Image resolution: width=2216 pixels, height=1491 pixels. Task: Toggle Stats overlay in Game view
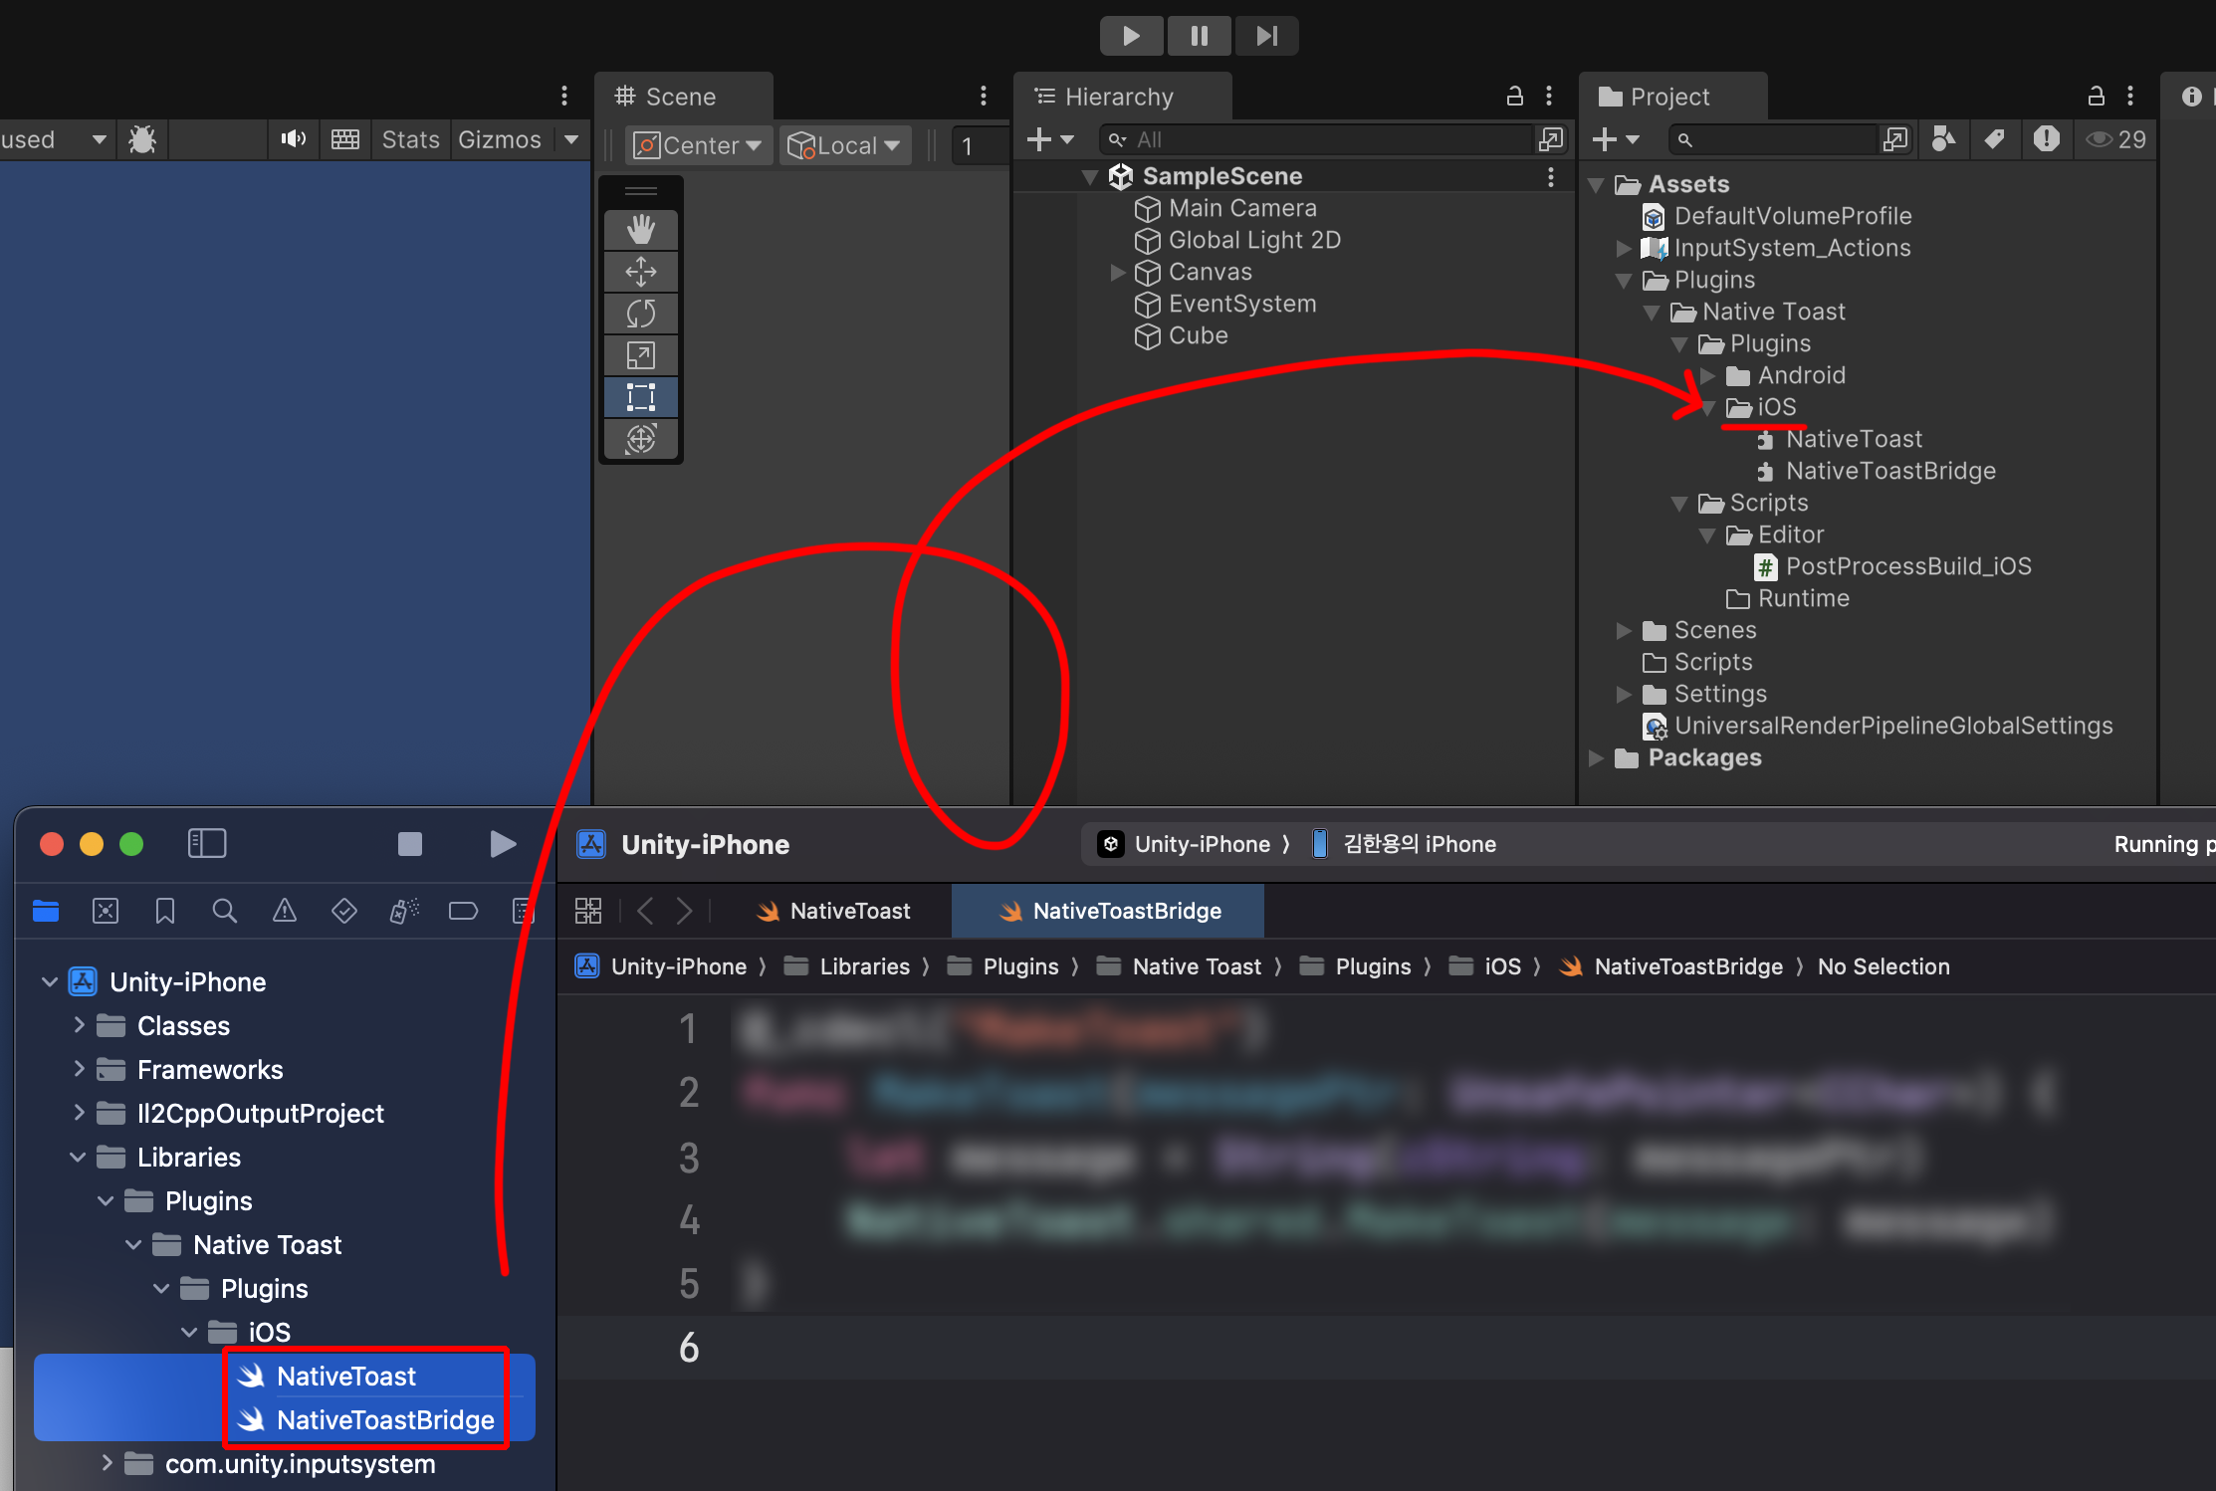click(x=410, y=139)
